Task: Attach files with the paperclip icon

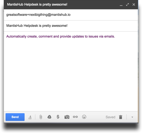Action: tap(41, 117)
